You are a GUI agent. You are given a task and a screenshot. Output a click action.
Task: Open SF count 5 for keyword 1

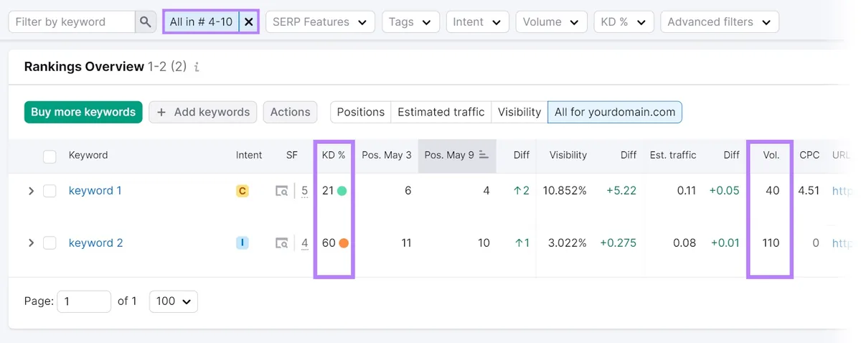pyautogui.click(x=304, y=191)
